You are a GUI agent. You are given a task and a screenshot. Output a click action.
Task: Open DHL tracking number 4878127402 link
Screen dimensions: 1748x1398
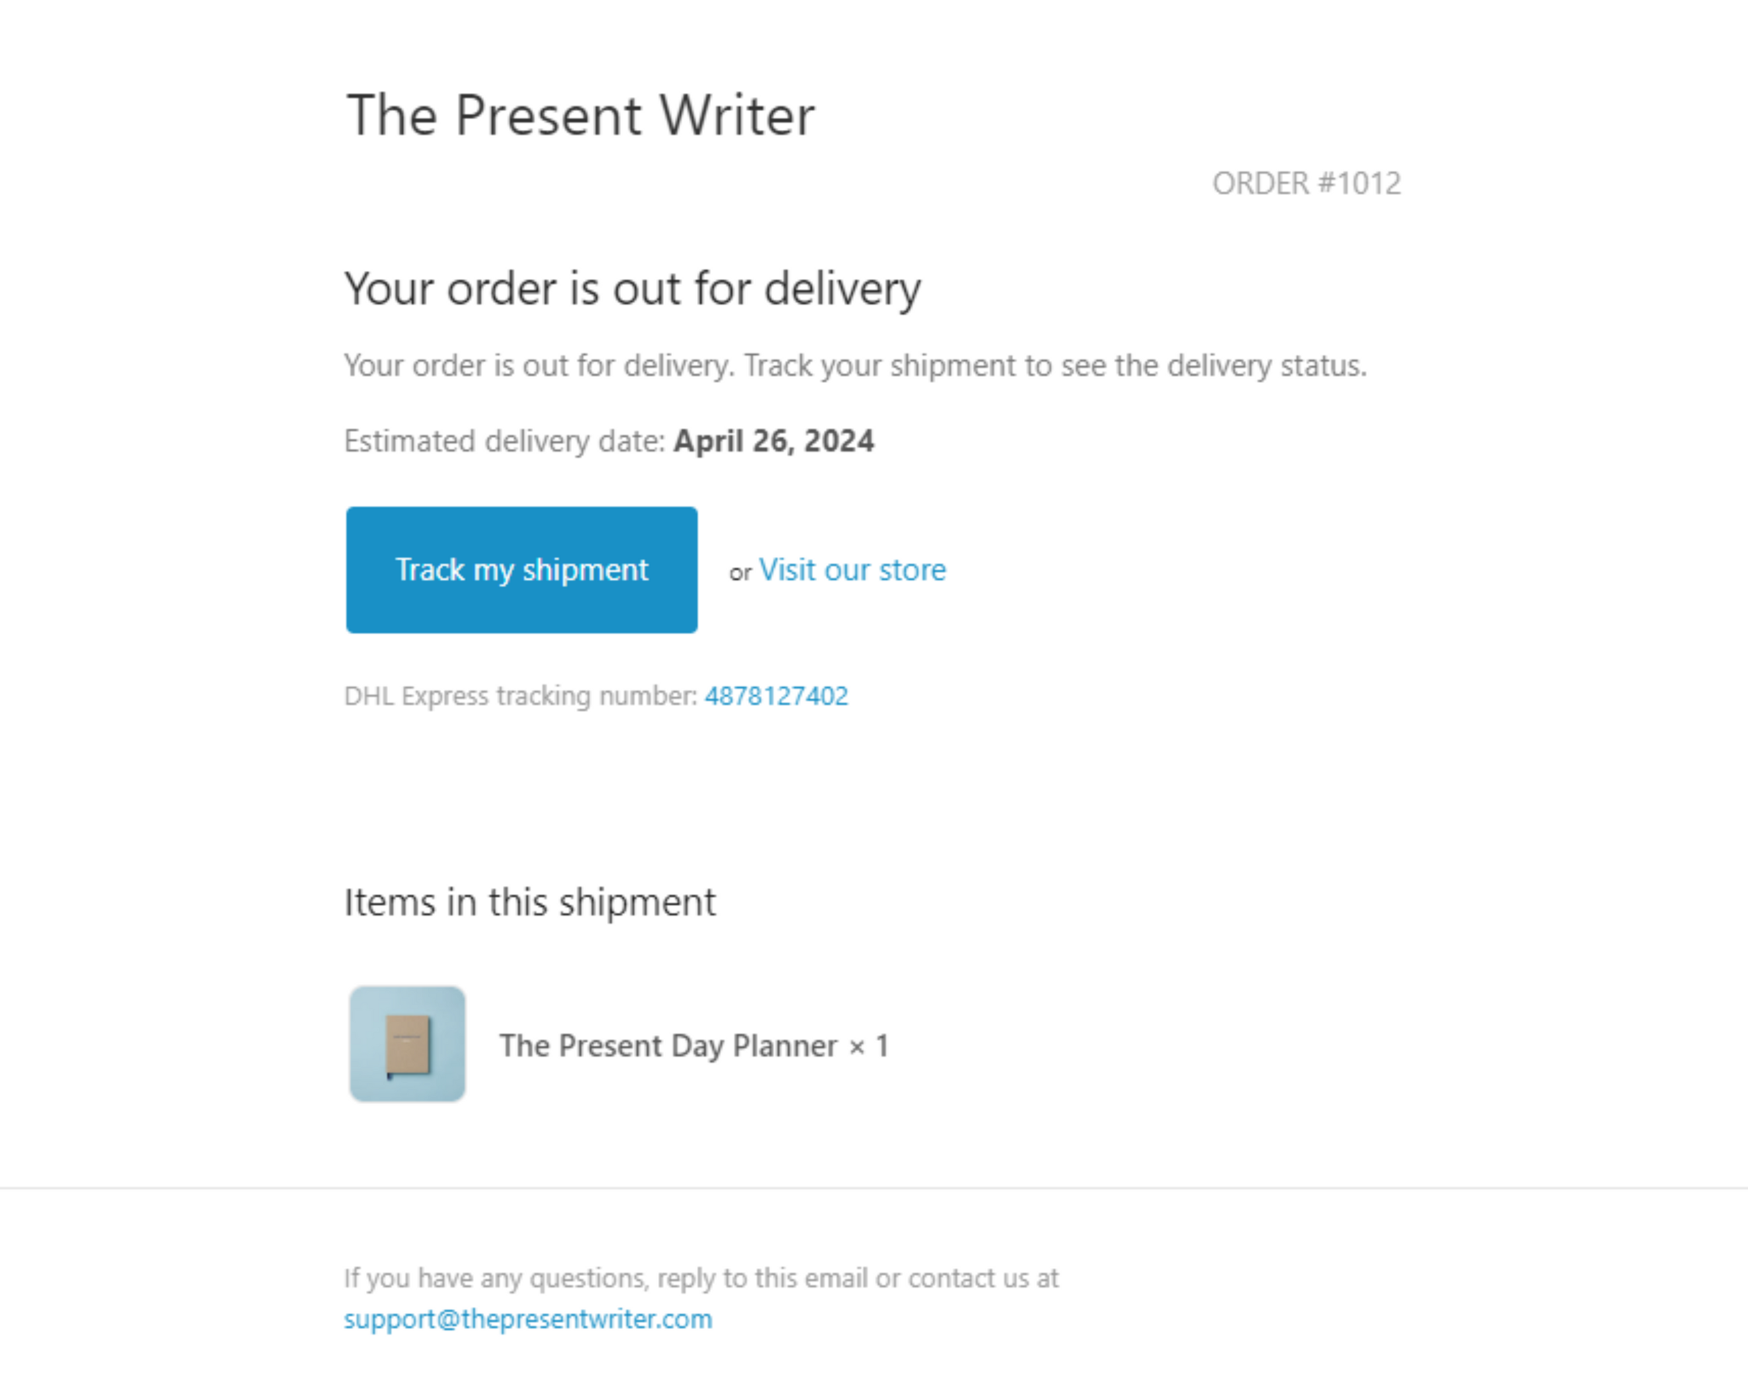pyautogui.click(x=776, y=696)
